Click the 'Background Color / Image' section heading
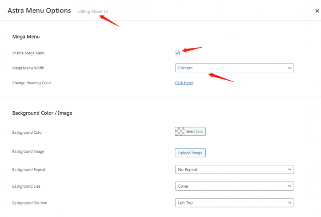 pos(42,113)
